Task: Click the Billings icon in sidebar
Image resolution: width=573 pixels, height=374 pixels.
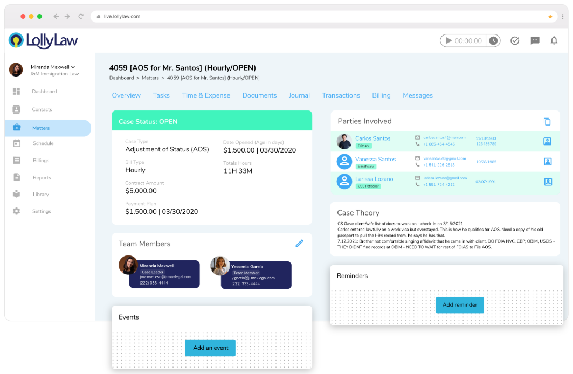Action: [17, 160]
